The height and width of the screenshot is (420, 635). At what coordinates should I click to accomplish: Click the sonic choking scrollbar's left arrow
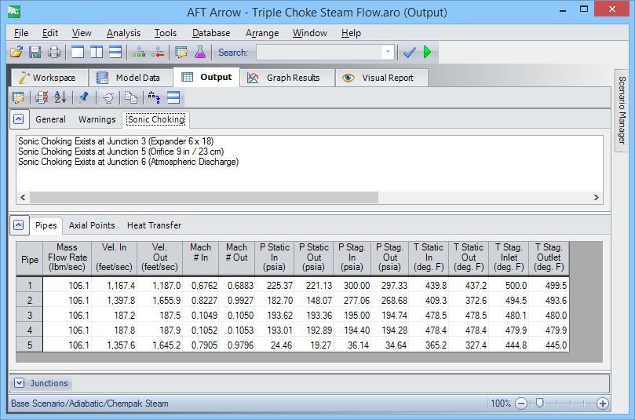pos(23,197)
